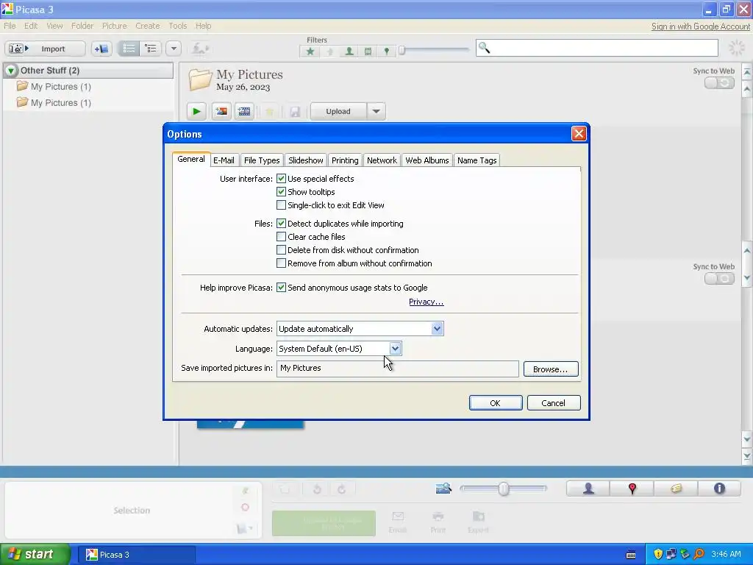
Task: Toggle upper Sync to Web switch
Action: click(719, 82)
